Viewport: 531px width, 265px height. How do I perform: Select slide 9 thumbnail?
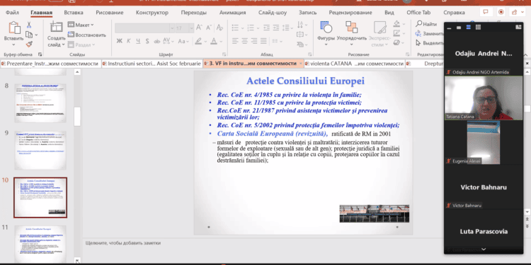pos(40,151)
